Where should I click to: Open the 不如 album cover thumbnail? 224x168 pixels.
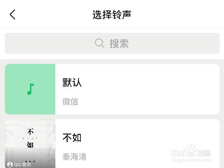click(x=30, y=144)
